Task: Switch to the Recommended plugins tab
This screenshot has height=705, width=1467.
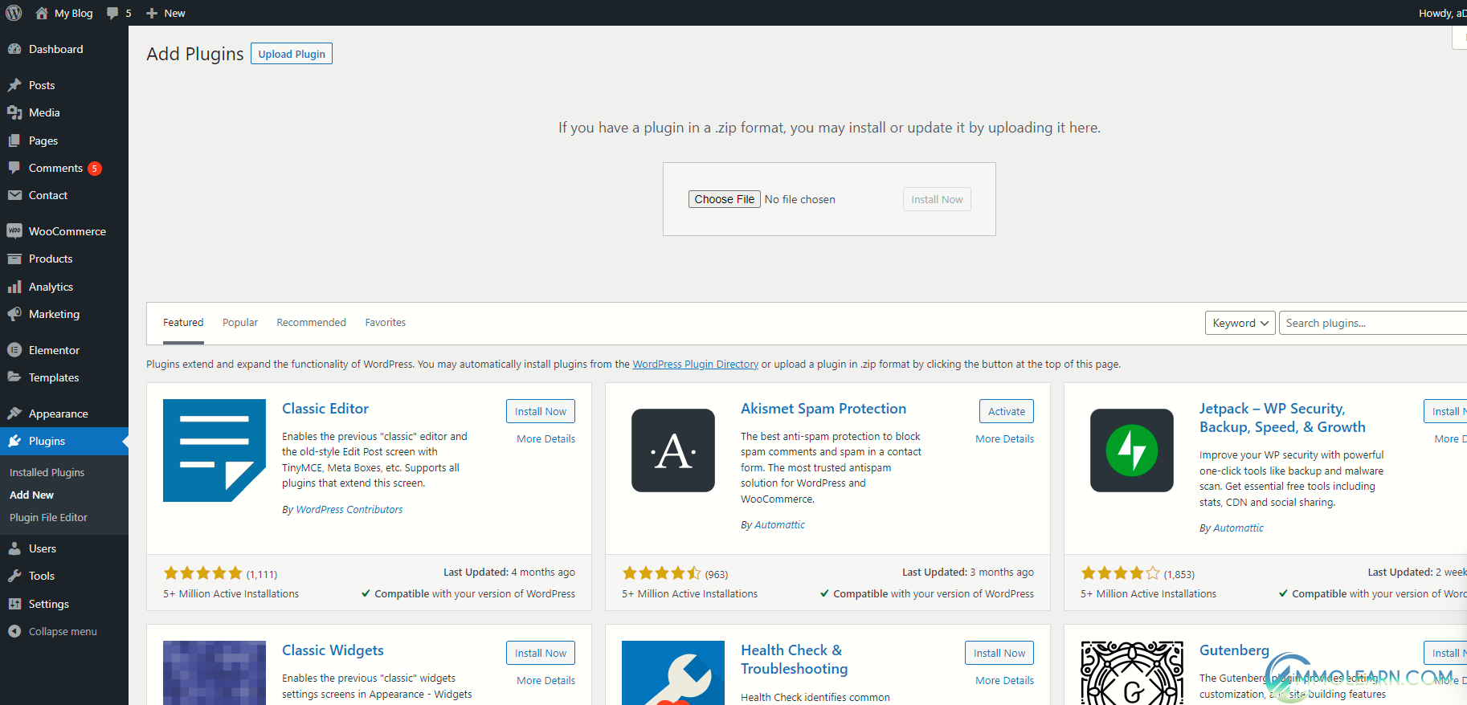Action: coord(312,323)
